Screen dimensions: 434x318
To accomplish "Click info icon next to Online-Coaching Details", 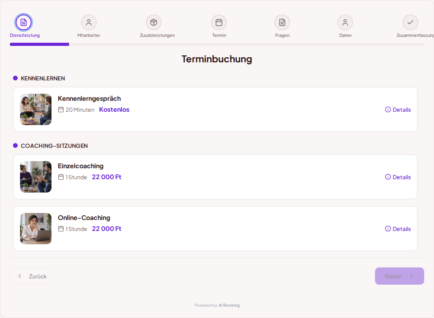I will pos(388,229).
